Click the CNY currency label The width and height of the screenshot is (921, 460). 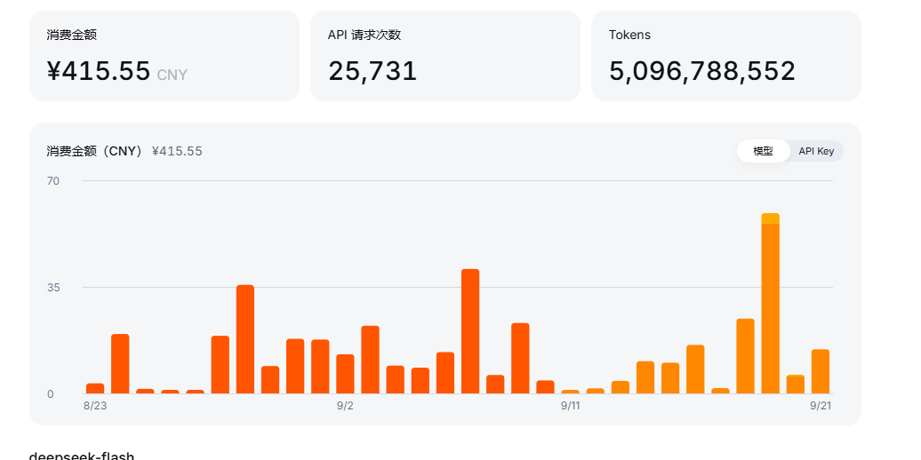(172, 75)
